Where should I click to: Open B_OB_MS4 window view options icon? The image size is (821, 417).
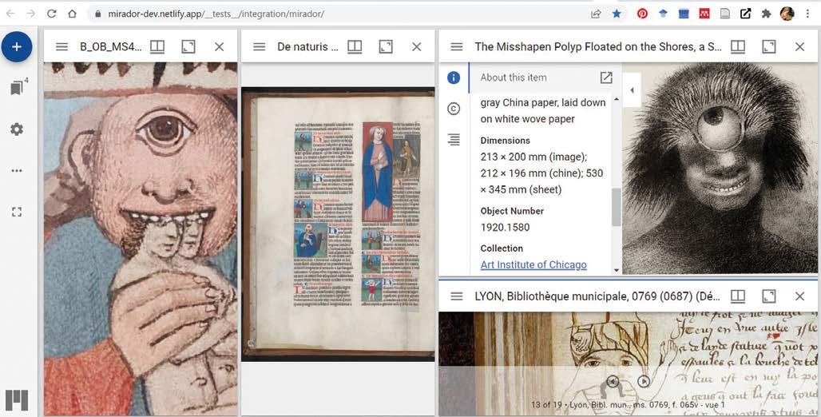point(157,46)
